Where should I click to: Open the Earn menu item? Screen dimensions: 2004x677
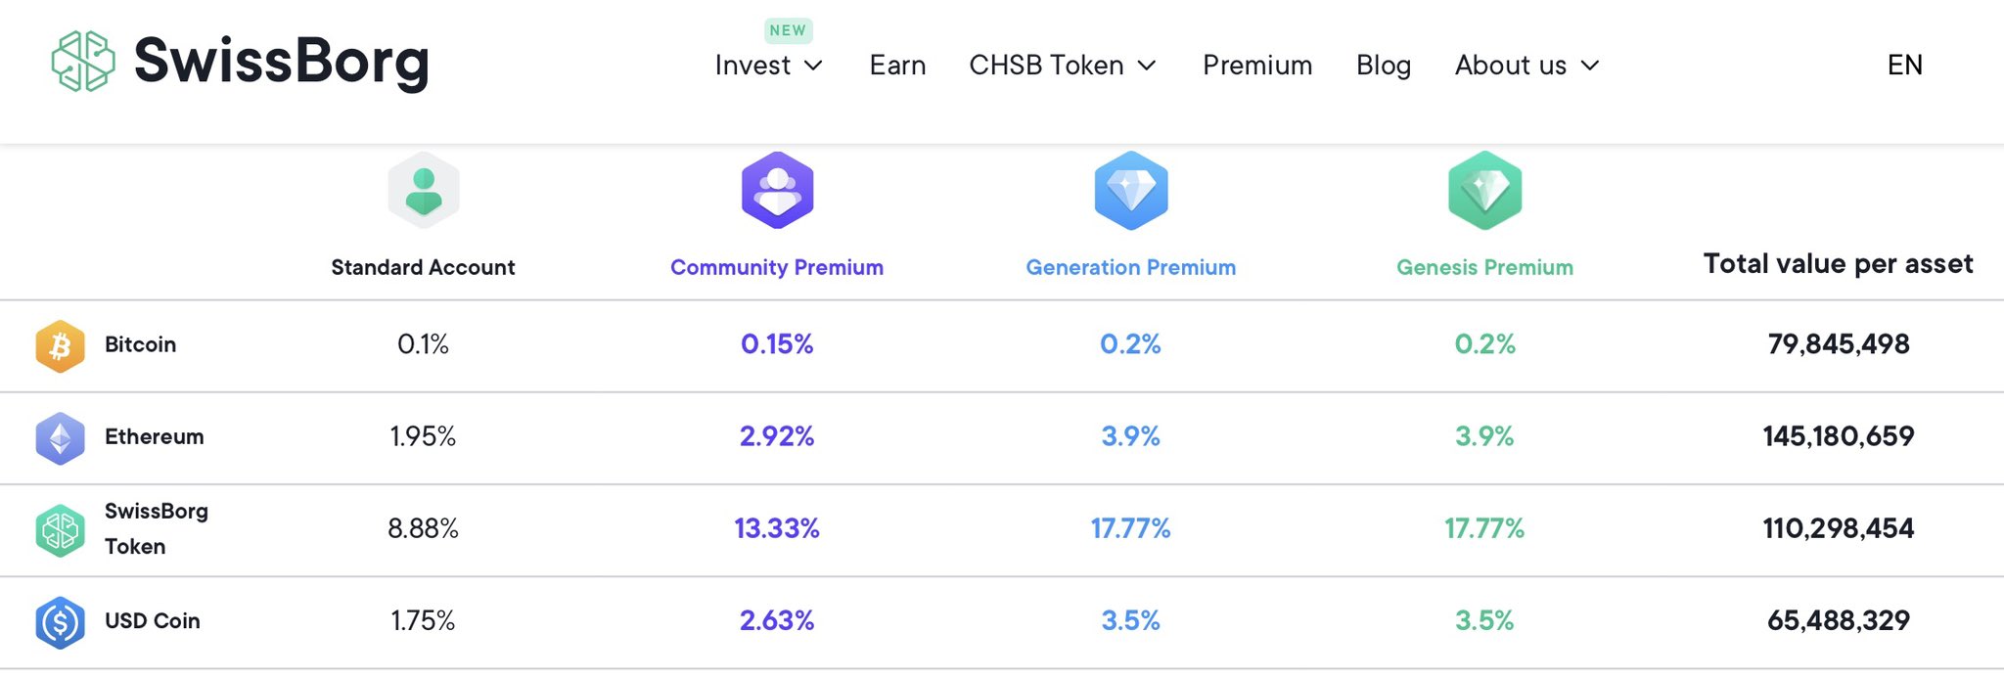tap(897, 66)
